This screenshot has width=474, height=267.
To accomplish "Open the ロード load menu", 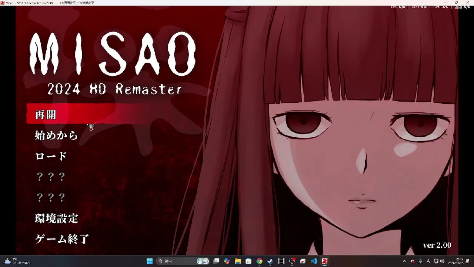I will point(51,156).
